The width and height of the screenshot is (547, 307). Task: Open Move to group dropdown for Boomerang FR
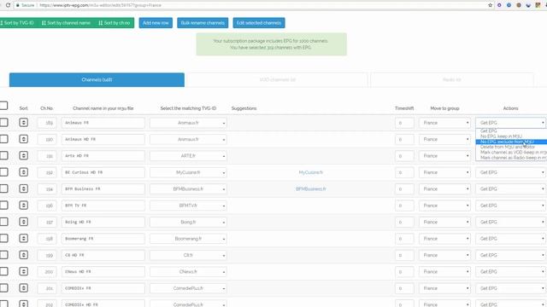444,239
